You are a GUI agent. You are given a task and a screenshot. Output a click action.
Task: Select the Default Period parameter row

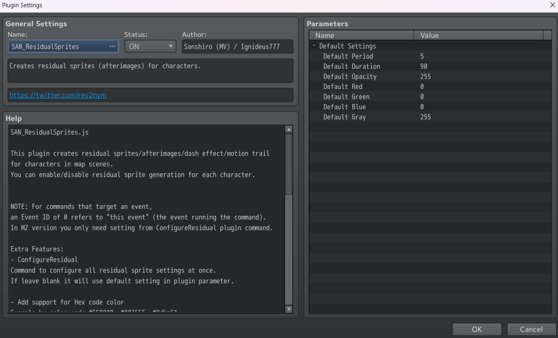tap(348, 56)
